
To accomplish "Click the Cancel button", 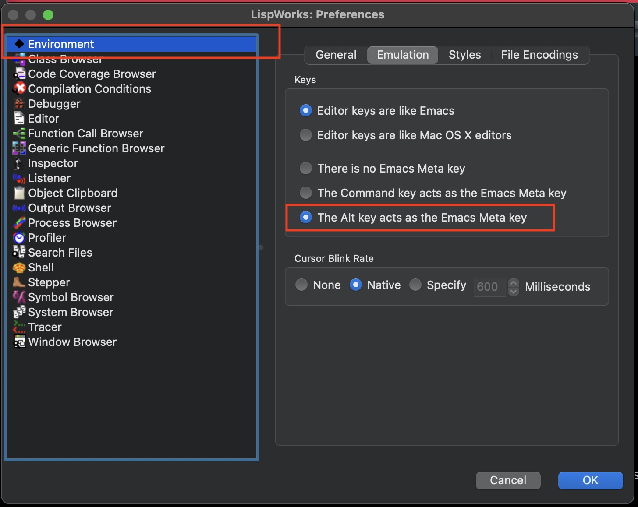I will point(508,480).
